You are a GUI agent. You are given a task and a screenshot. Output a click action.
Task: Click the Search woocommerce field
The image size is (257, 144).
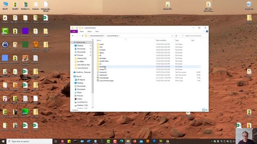click(194, 36)
